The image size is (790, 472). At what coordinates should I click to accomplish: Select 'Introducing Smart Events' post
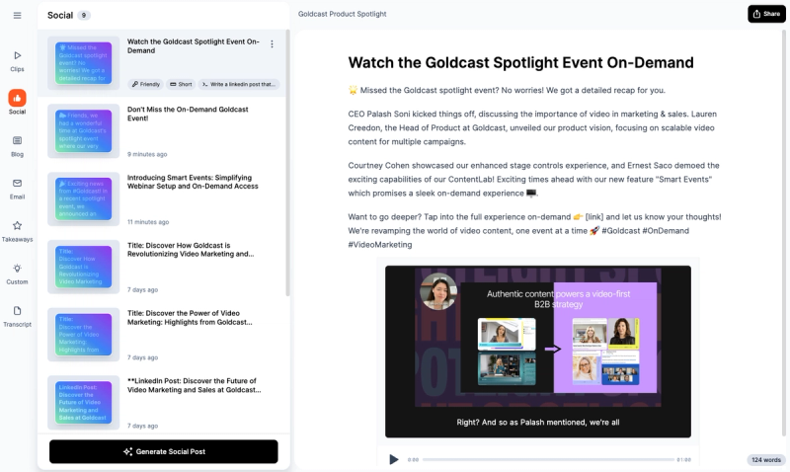tap(164, 199)
